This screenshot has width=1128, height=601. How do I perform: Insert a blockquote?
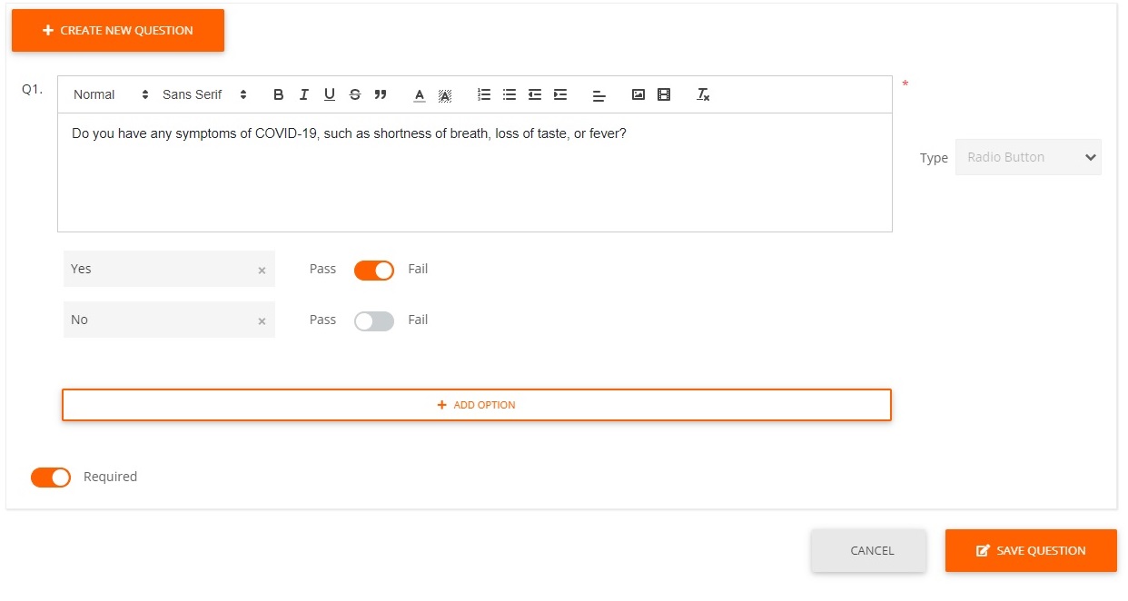pyautogui.click(x=381, y=94)
